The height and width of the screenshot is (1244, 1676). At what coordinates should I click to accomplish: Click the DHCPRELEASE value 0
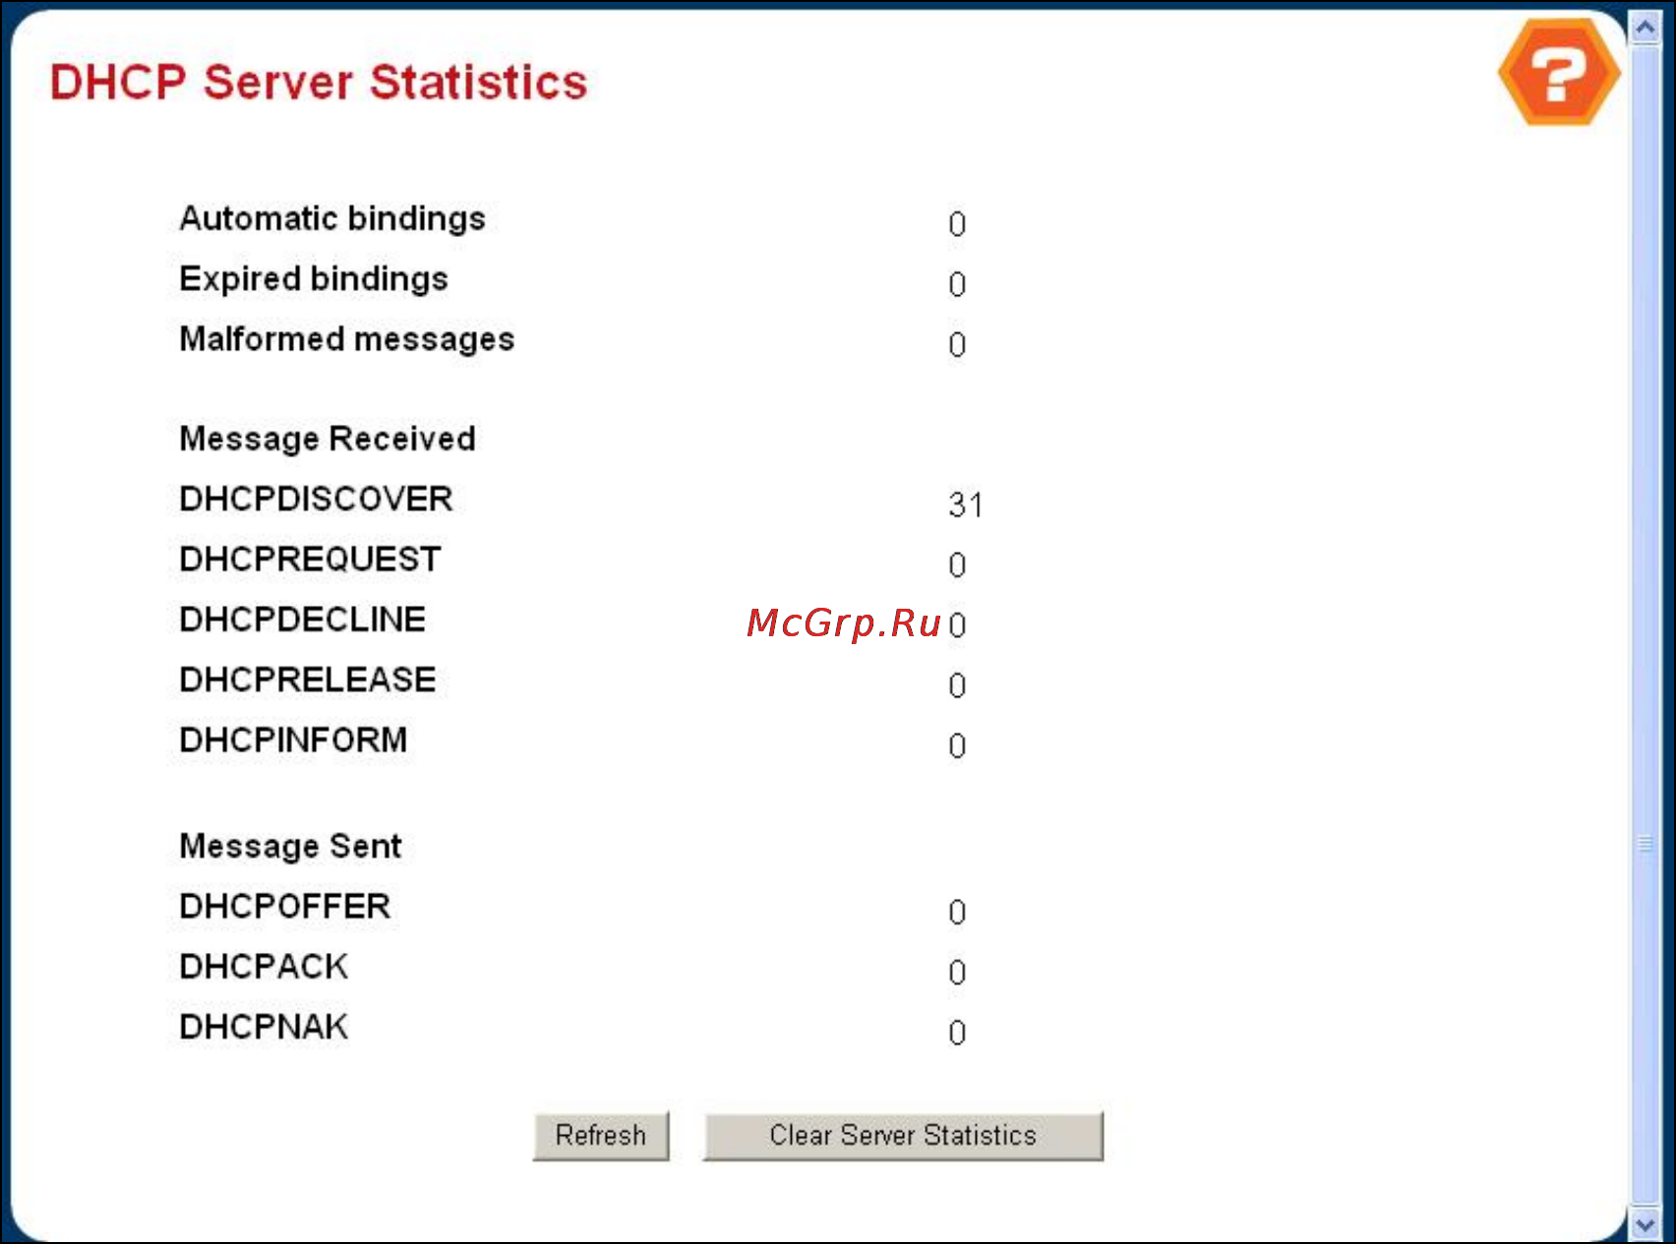tap(957, 685)
